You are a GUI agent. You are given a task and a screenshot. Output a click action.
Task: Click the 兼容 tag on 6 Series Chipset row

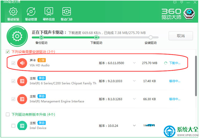(42, 78)
